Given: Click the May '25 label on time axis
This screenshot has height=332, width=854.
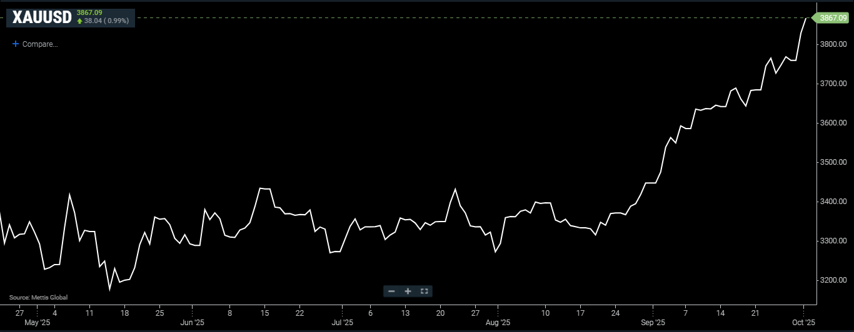Looking at the screenshot, I should point(38,323).
